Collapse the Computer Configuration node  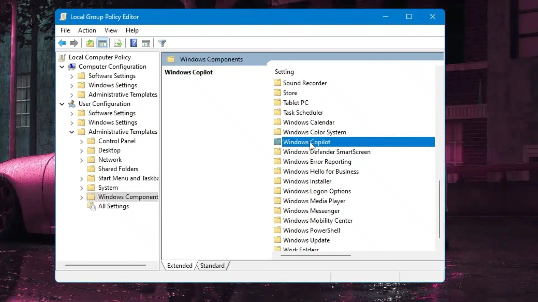[x=62, y=67]
